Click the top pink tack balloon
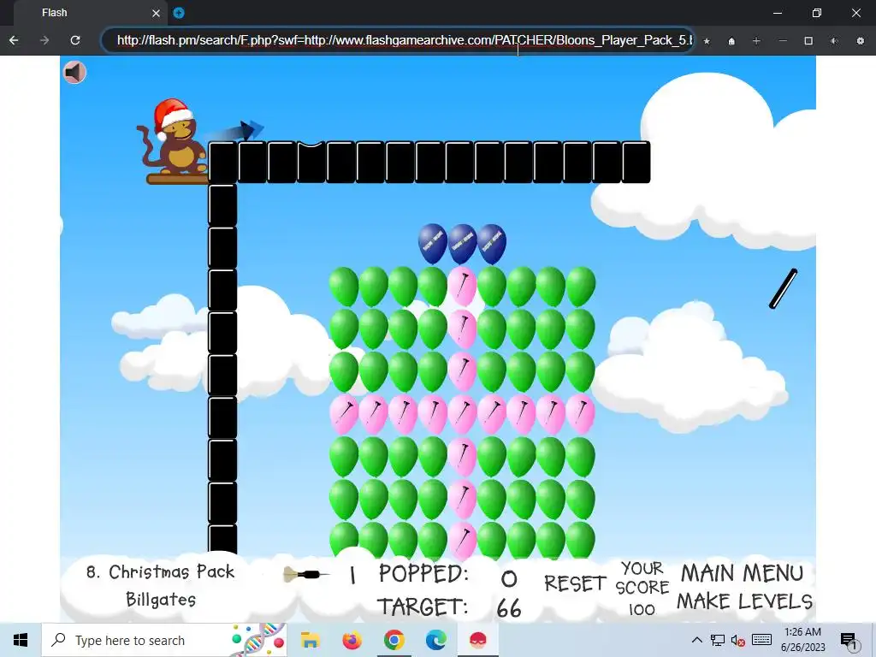The height and width of the screenshot is (657, 876). point(463,286)
